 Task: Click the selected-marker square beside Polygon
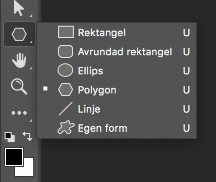coord(45,88)
